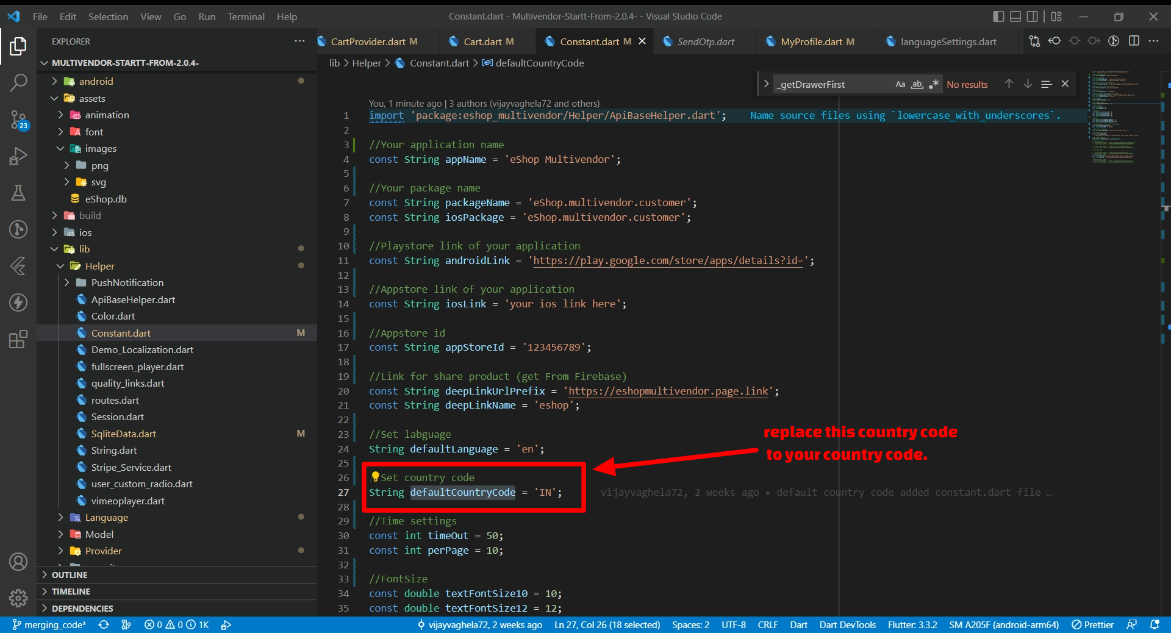Open the Accounts icon in activity bar
This screenshot has width=1171, height=633.
18,562
